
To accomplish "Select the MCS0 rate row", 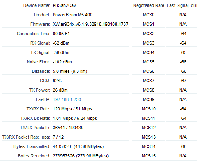I will coord(165,15).
